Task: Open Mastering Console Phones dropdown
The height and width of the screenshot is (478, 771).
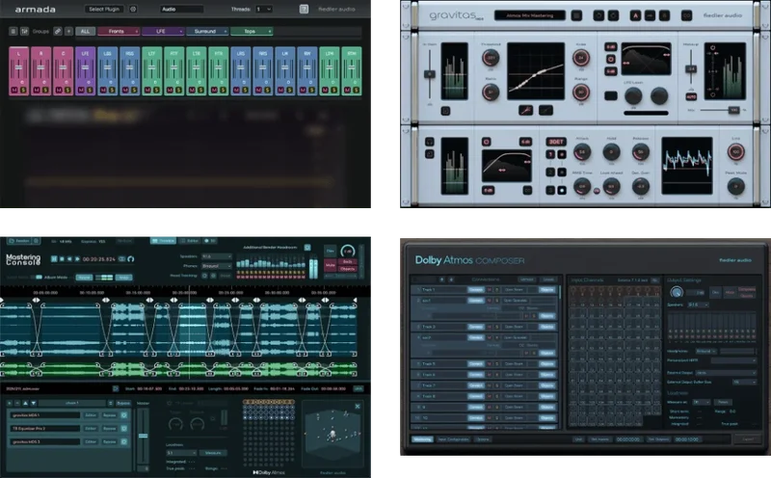Action: 216,266
